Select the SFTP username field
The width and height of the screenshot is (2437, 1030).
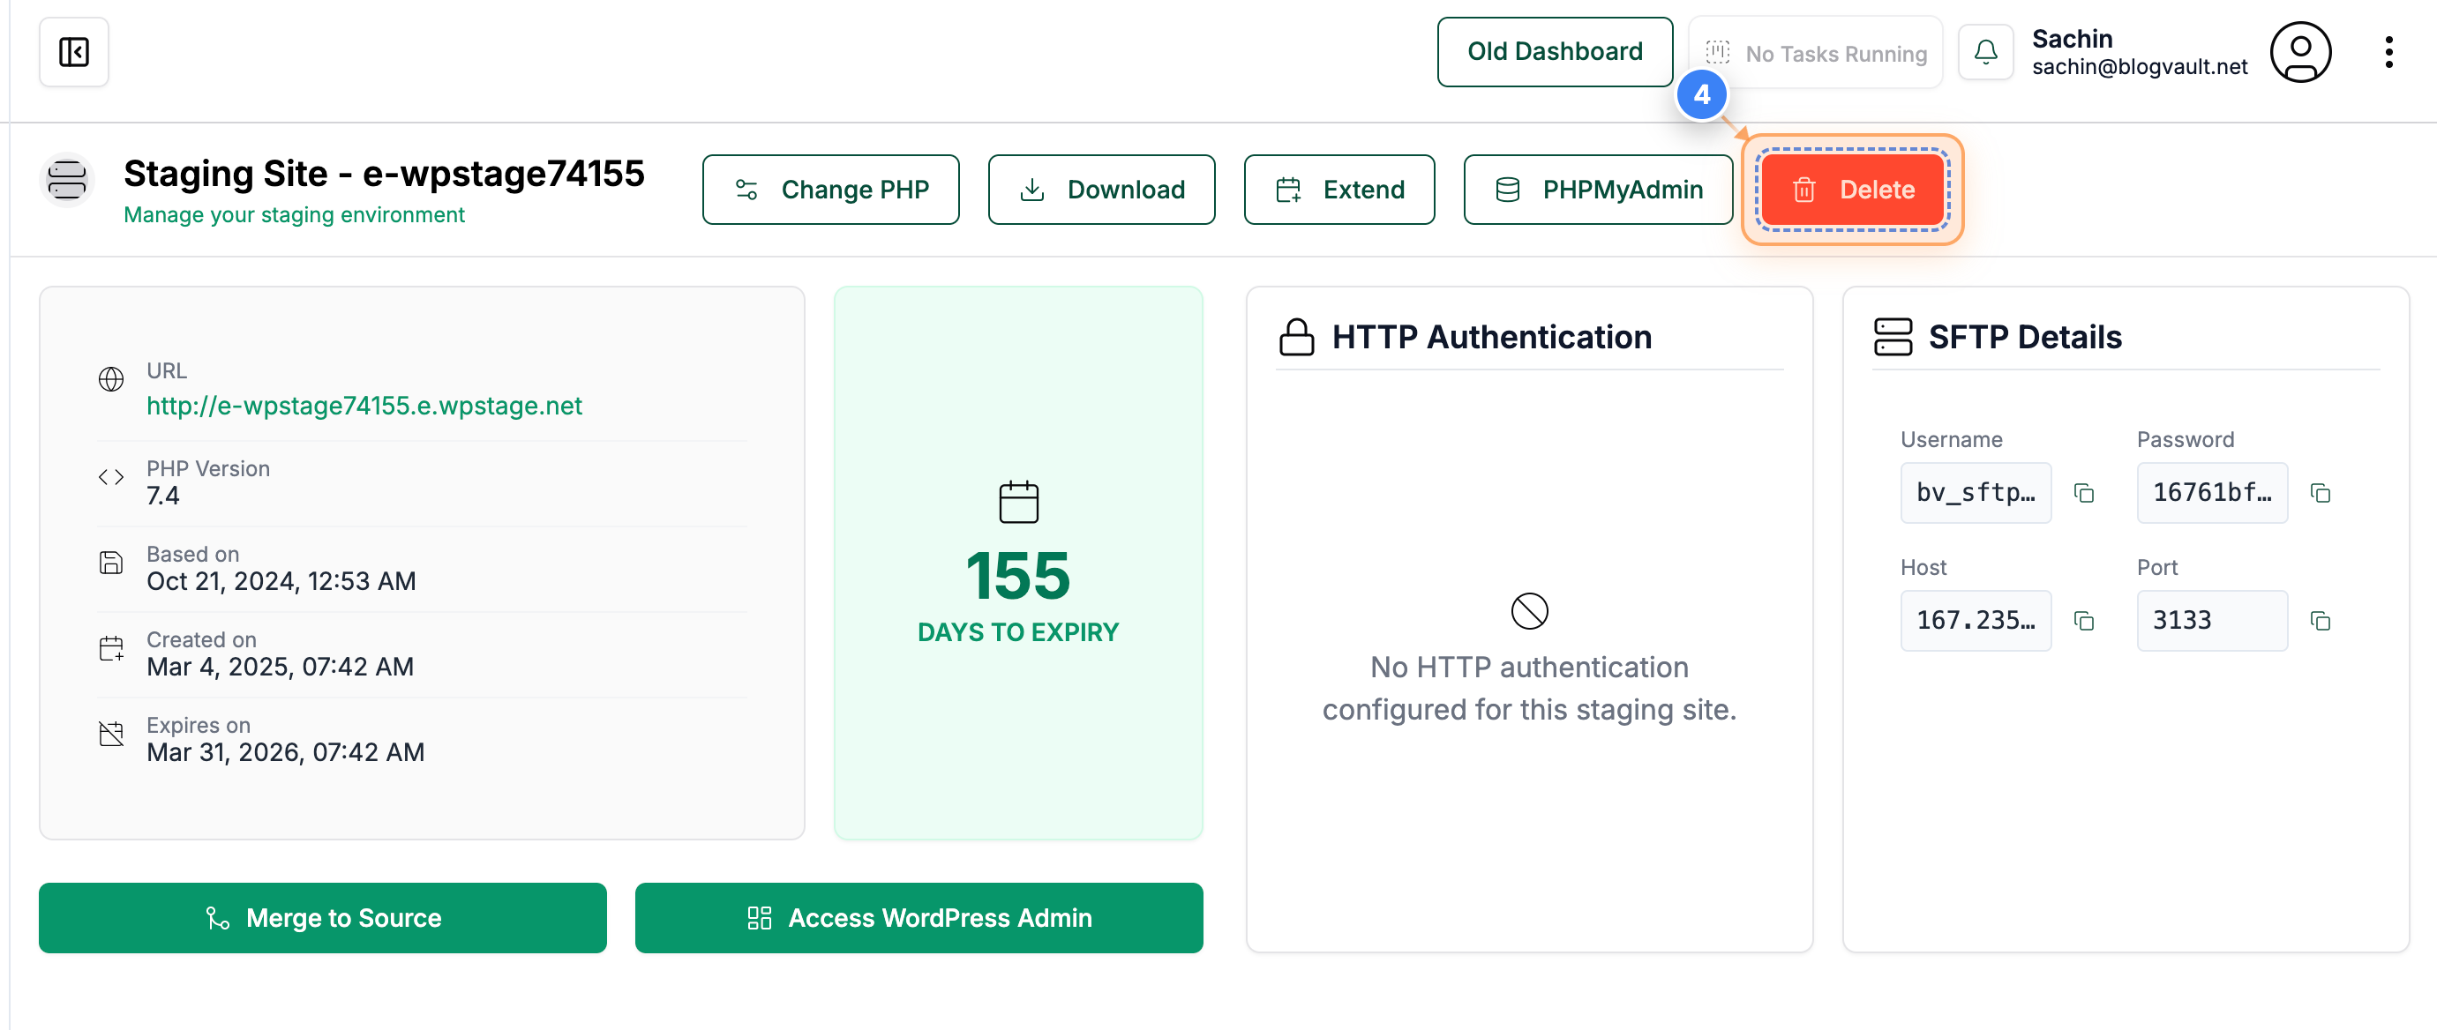click(1976, 493)
